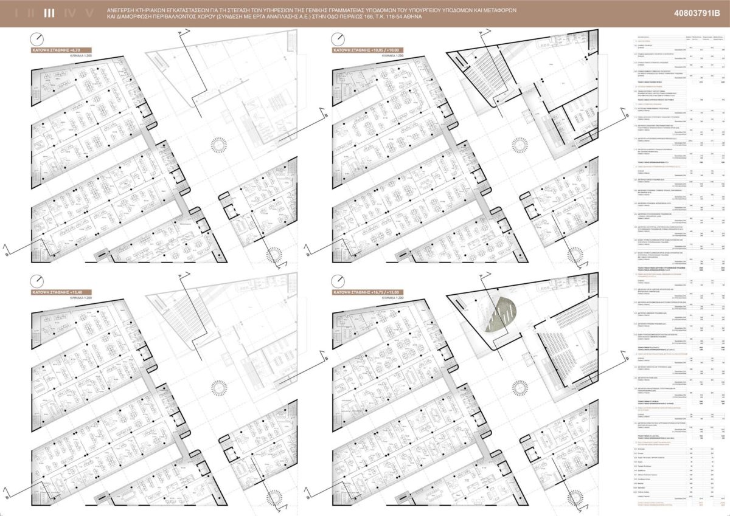
Task: Select the north arrow above the +13,40 plan label
Action: coord(38,281)
